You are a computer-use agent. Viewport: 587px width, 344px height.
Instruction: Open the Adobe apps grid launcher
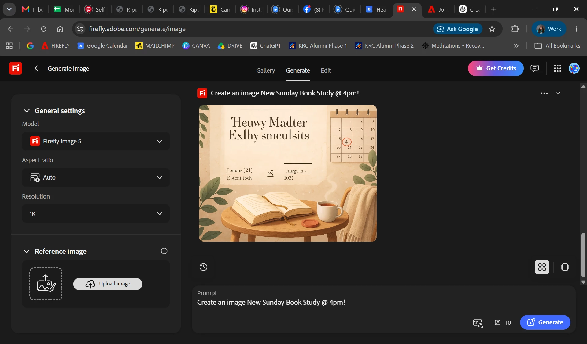[x=557, y=68]
